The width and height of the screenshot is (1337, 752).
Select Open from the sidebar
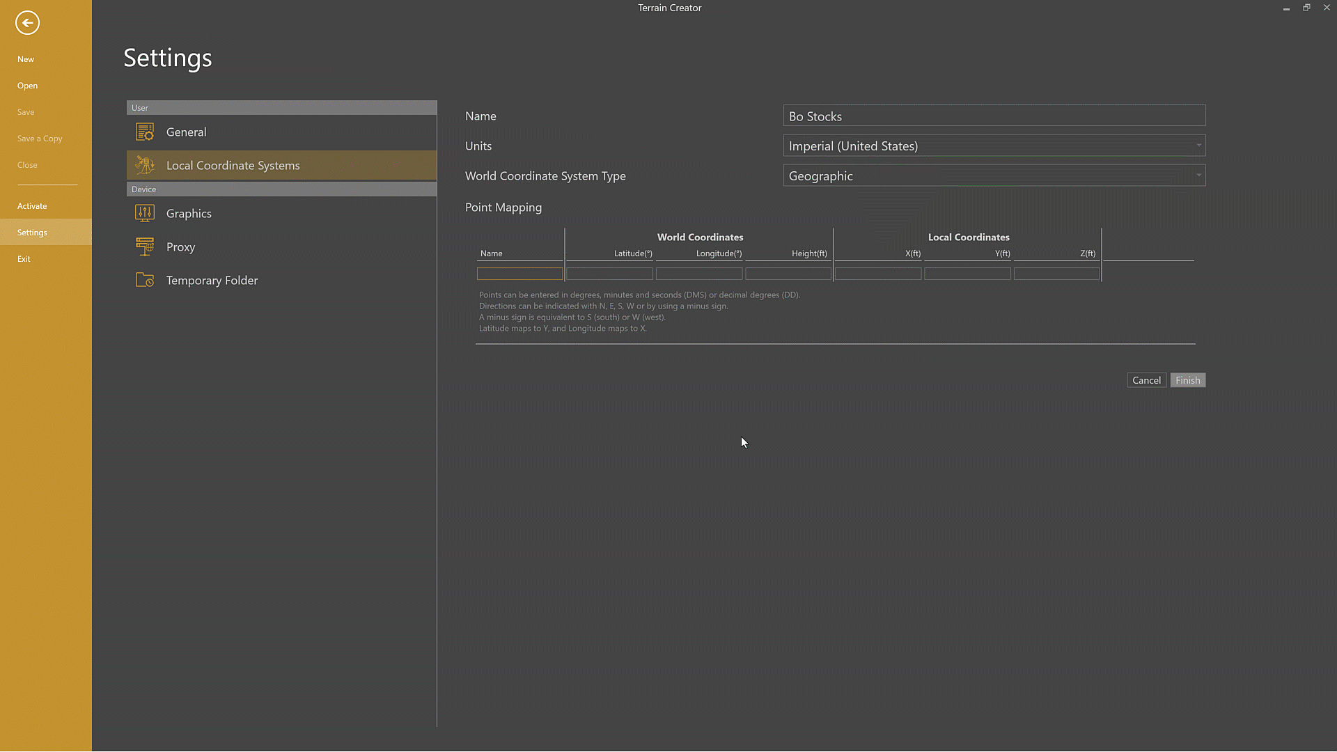27,86
